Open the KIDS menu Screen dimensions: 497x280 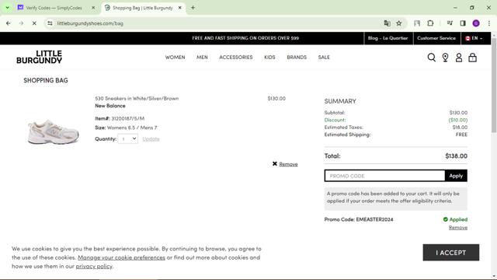269,57
